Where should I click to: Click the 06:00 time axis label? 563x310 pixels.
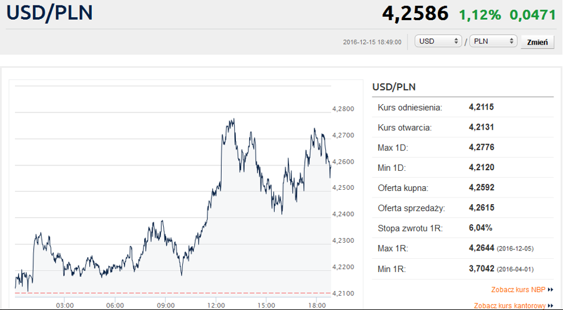[x=115, y=305]
